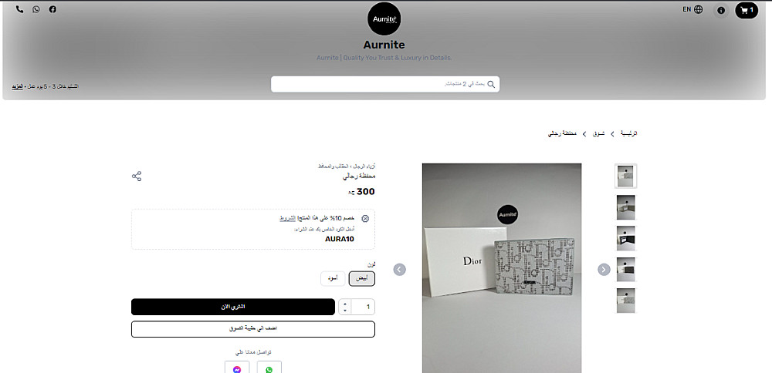The height and width of the screenshot is (373, 772).
Task: Click the share product icon
Action: (x=137, y=176)
